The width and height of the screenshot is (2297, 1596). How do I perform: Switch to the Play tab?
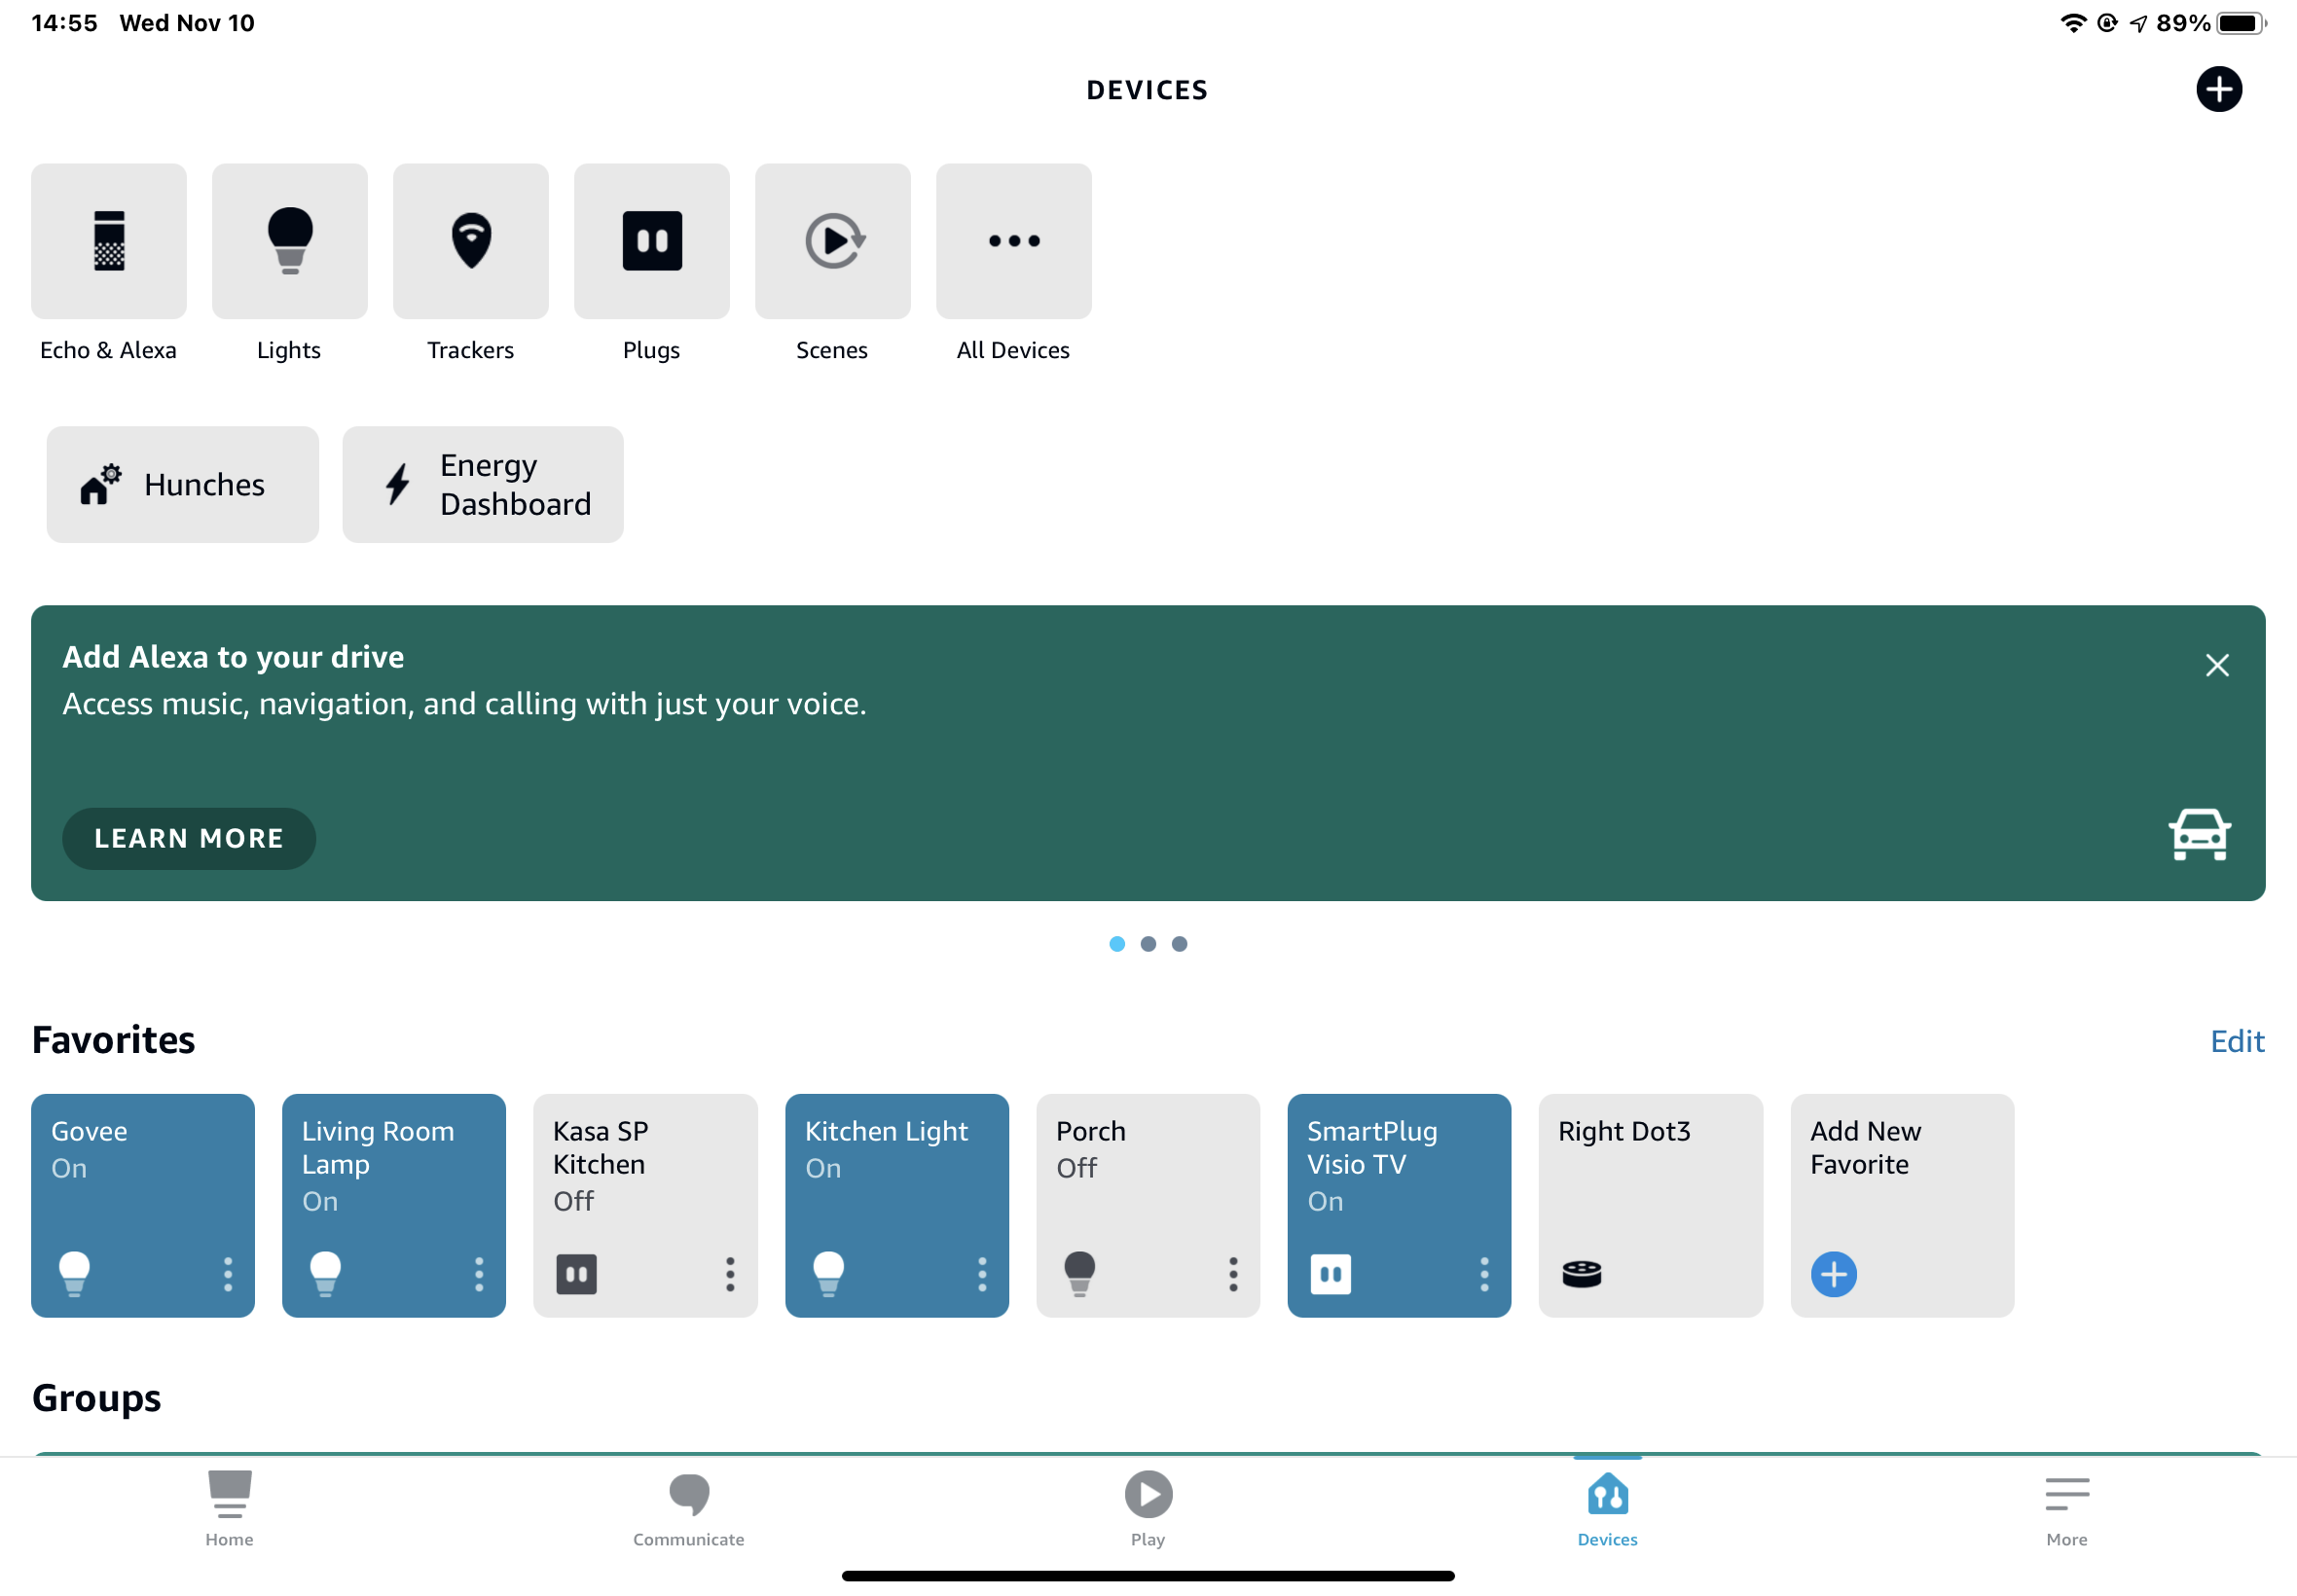1148,1509
